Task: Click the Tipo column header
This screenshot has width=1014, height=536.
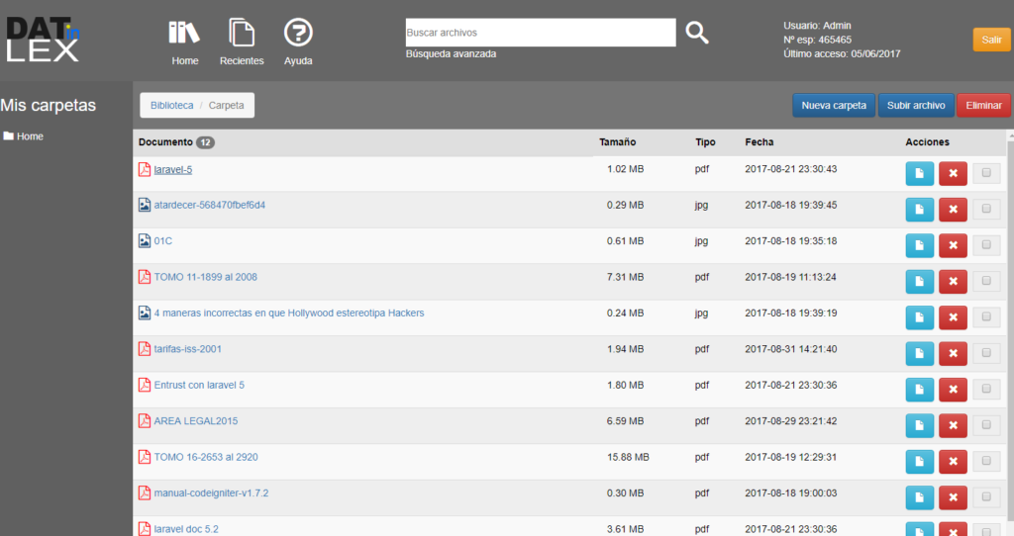Action: tap(705, 142)
